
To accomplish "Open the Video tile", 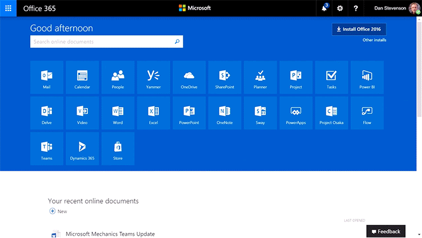I will pos(82,113).
